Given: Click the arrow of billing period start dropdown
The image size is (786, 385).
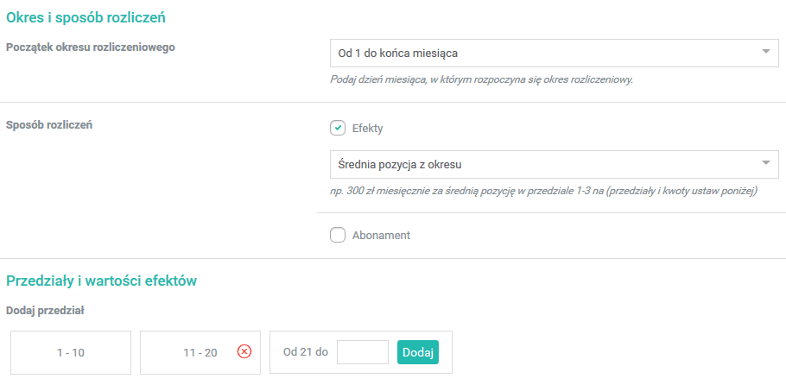Looking at the screenshot, I should pyautogui.click(x=765, y=53).
